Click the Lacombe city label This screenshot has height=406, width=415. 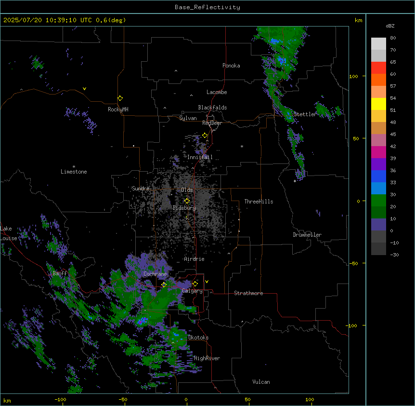(217, 92)
